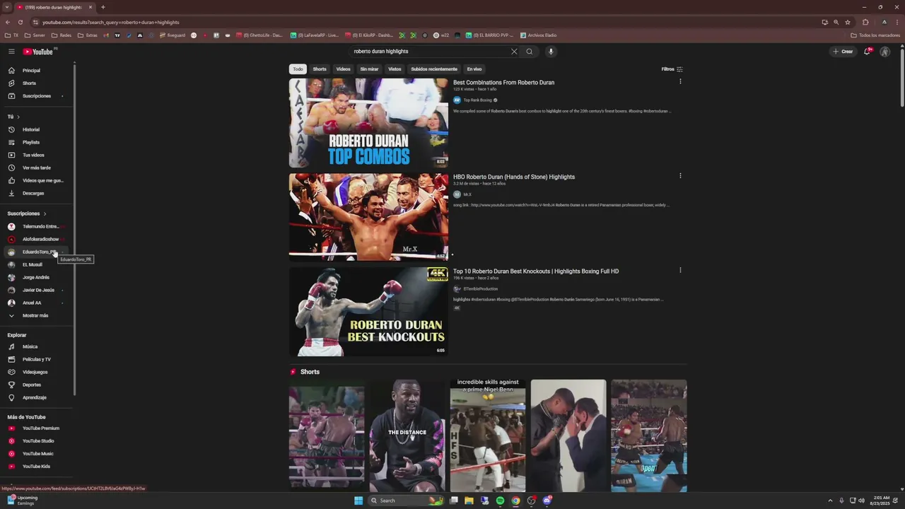Open more options for HBO Roberto Duran video
The height and width of the screenshot is (509, 905).
(x=680, y=176)
